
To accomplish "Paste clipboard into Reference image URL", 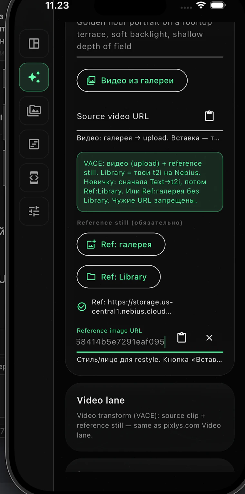I will tap(181, 337).
